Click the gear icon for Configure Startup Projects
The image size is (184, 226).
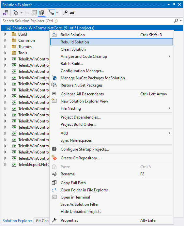pos(54,149)
